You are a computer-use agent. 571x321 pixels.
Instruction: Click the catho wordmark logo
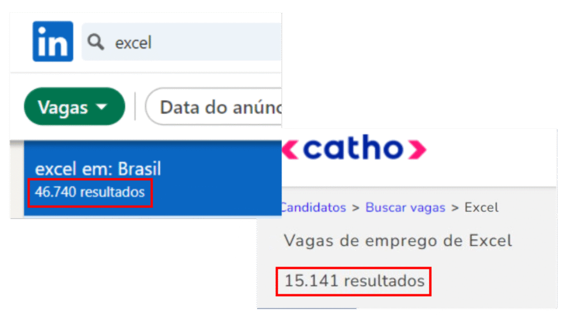click(x=354, y=147)
